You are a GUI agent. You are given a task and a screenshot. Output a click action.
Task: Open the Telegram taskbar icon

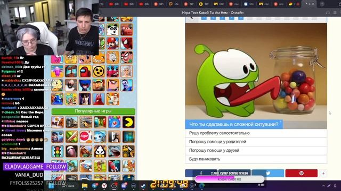tap(95, 186)
